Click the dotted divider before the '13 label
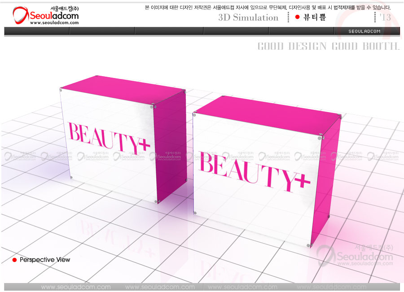The height and width of the screenshot is (292, 404). pos(375,17)
